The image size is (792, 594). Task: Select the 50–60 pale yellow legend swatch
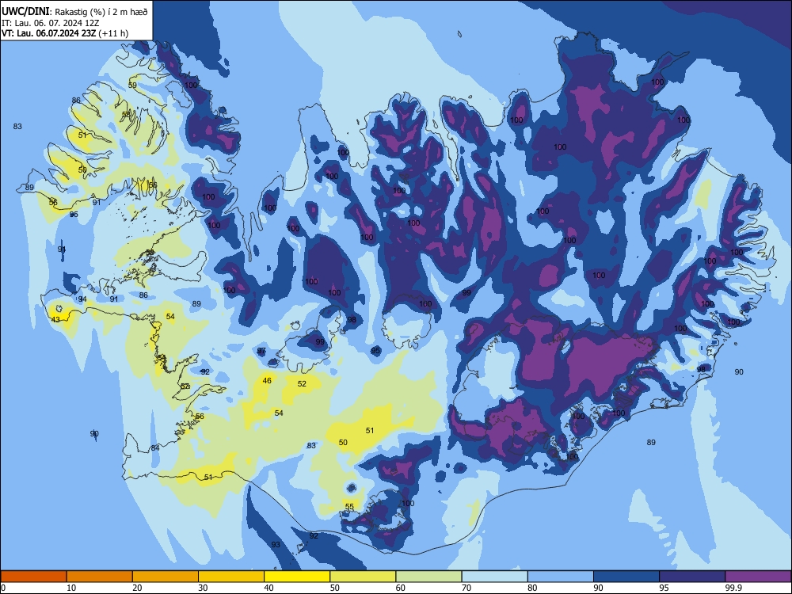(x=363, y=577)
